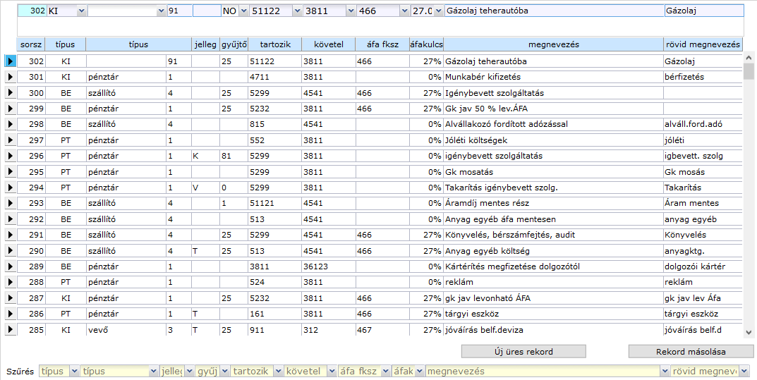
Task: Click the row selector arrow for record 295
Action: click(11, 172)
